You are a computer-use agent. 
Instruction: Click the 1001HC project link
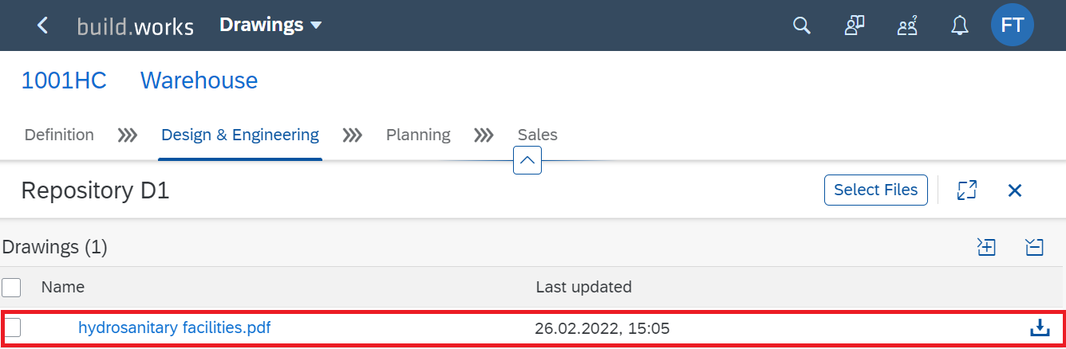(64, 80)
